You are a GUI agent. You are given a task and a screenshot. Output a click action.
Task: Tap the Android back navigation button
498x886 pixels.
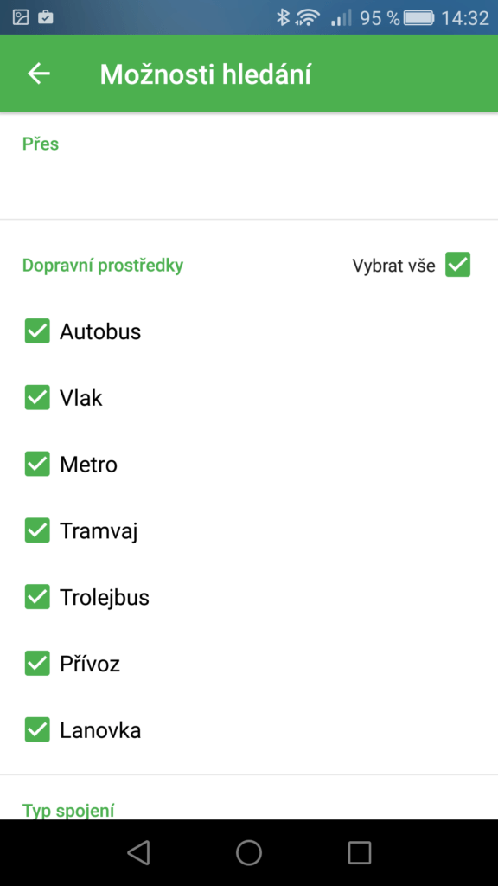[x=138, y=852]
